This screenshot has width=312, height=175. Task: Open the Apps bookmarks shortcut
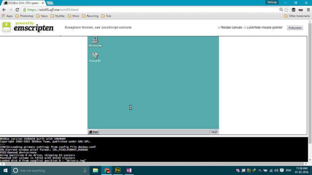(7, 16)
